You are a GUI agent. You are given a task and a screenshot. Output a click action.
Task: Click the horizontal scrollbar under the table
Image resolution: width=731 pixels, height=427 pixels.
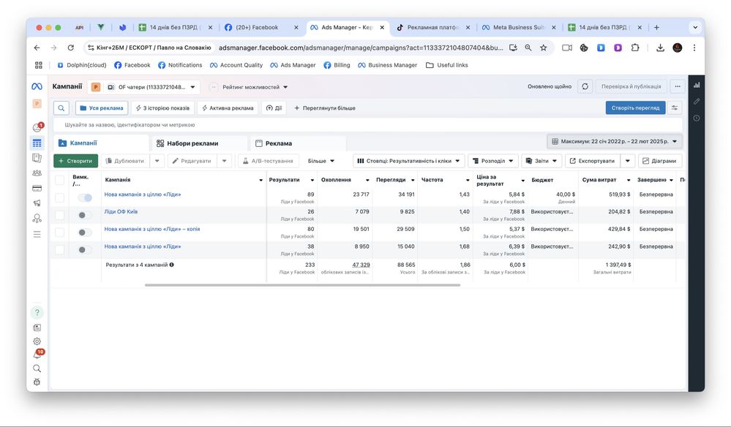coord(302,285)
